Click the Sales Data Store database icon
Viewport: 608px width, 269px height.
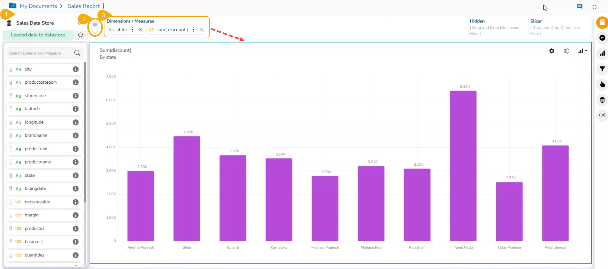coord(9,23)
